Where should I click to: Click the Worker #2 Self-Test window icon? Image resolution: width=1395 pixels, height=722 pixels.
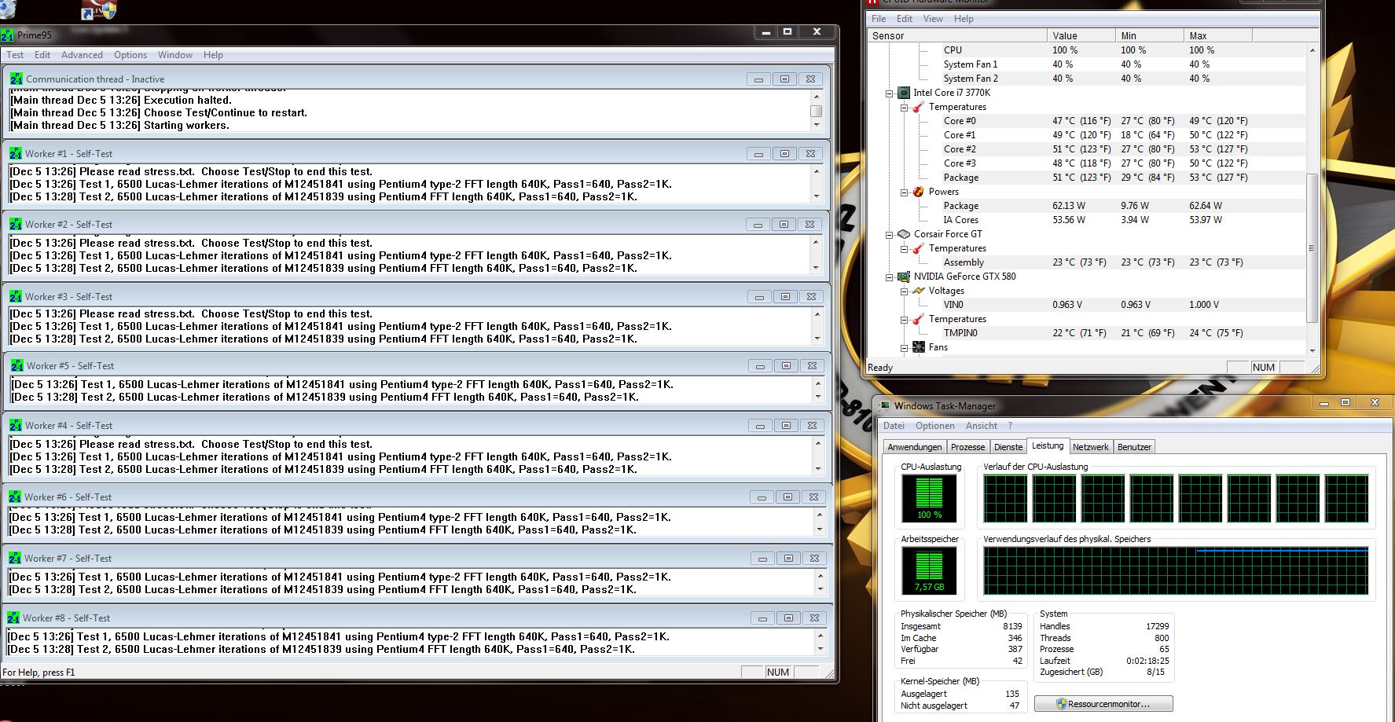[16, 224]
